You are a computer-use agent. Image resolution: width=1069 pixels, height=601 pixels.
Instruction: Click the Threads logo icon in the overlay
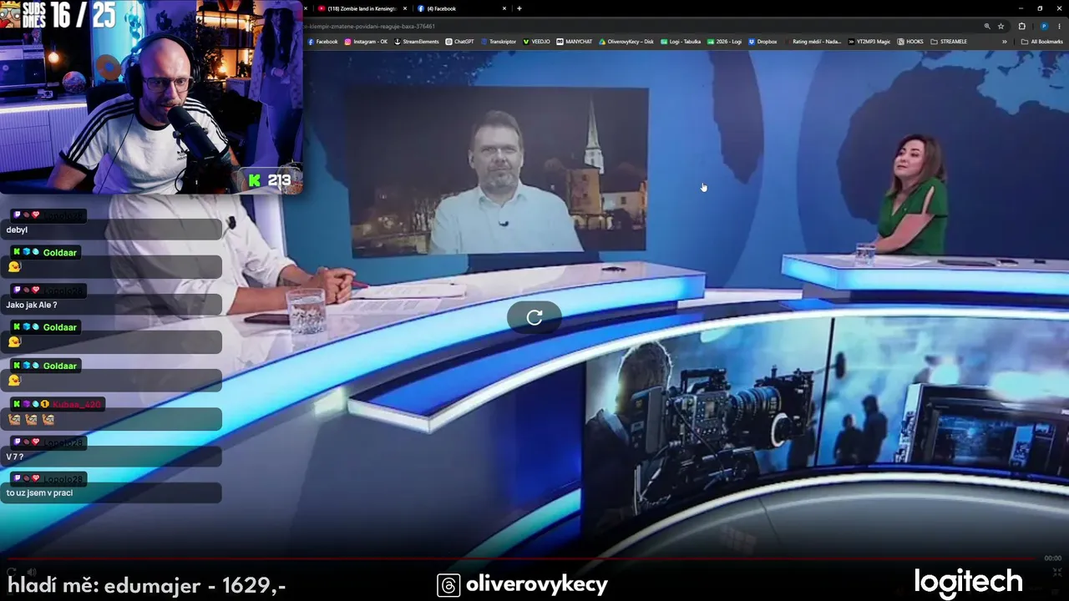coord(448,585)
